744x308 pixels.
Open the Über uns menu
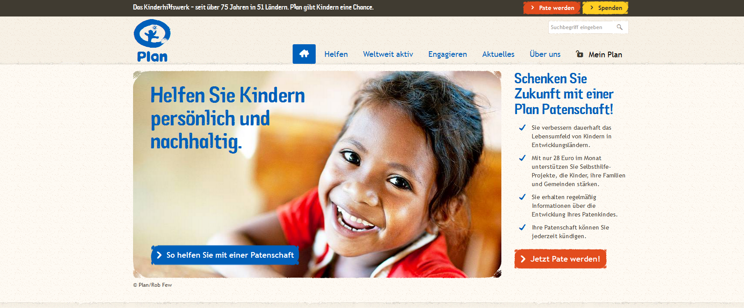tap(545, 54)
